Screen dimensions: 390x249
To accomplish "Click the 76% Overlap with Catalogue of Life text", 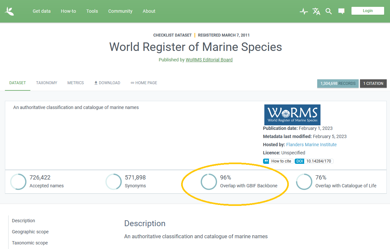I will click(x=346, y=181).
